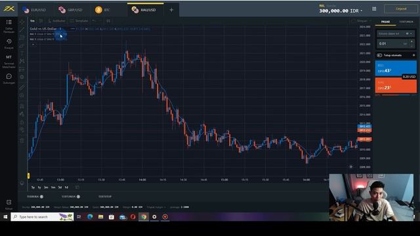
Task: Click the info icon beside automatic close
Action: point(413,55)
